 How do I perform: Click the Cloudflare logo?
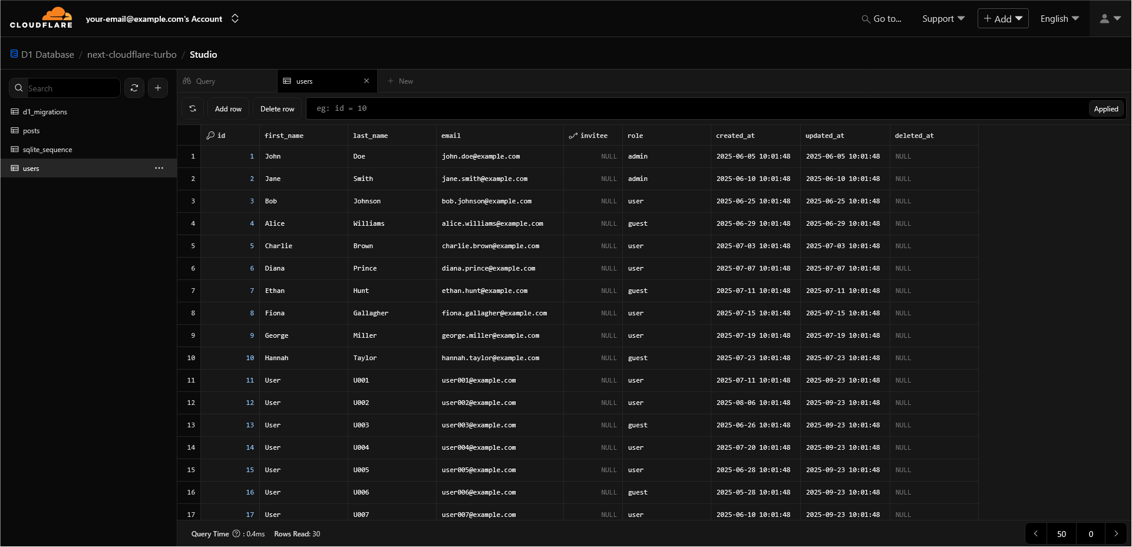41,18
